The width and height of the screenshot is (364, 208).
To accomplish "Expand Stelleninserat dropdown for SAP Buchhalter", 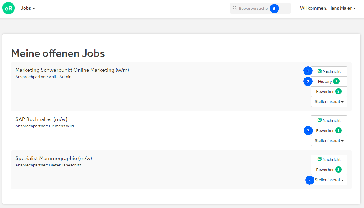I will 329,141.
